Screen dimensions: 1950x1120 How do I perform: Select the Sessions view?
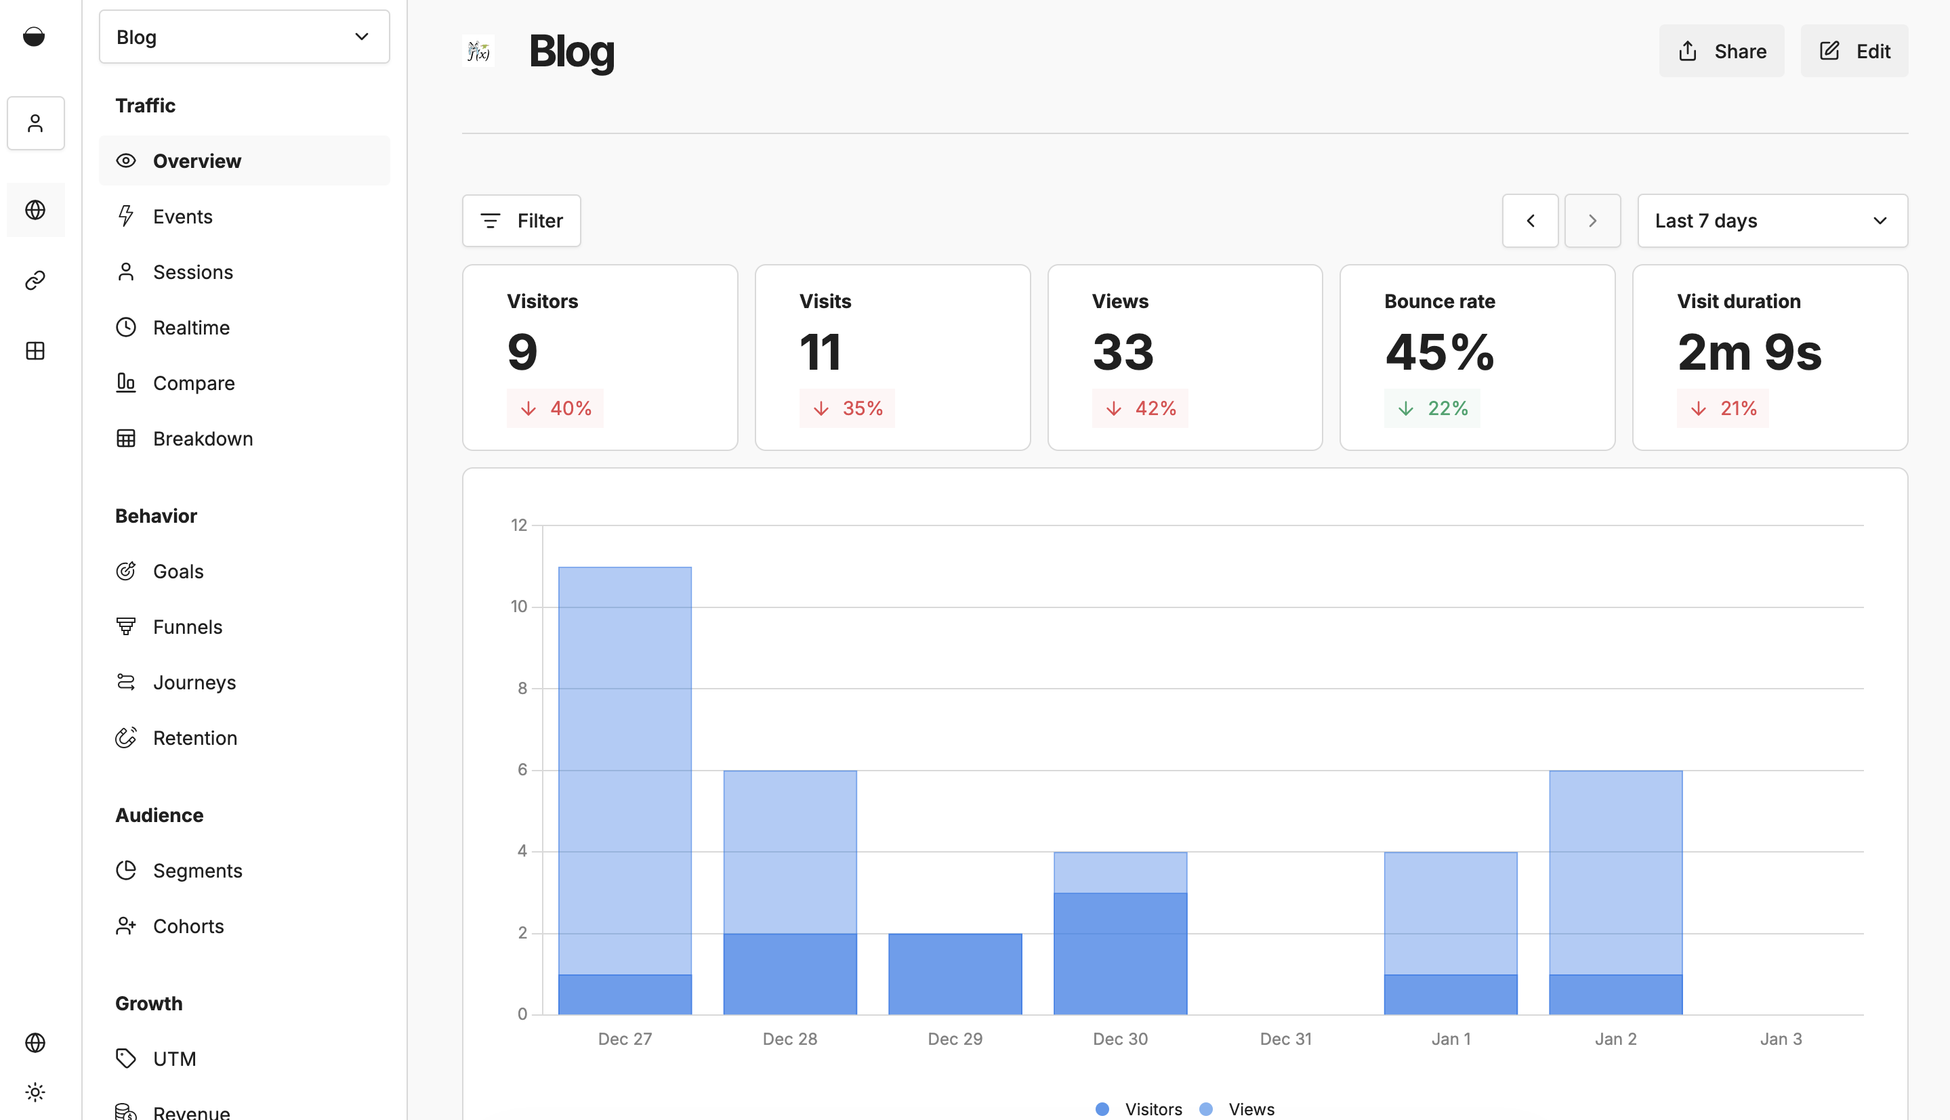193,272
